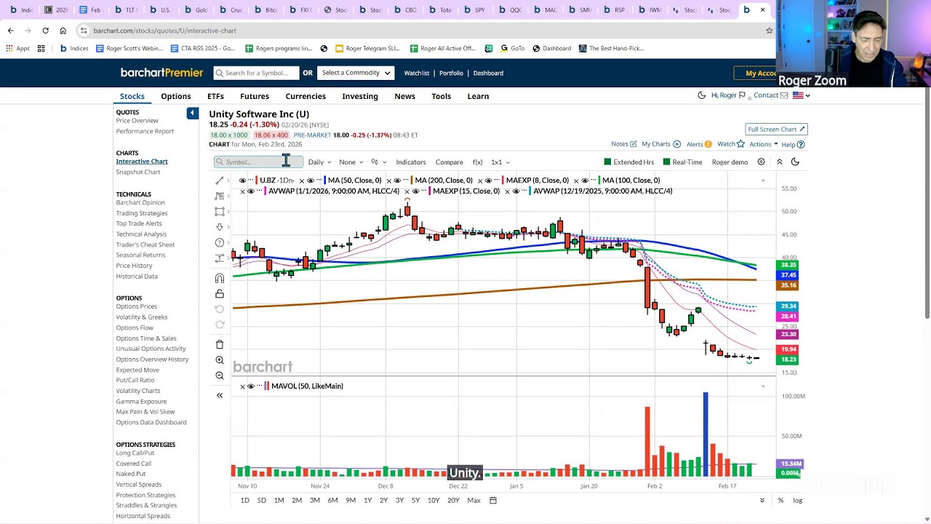This screenshot has width=931, height=524.
Task: Hide the MA (100, Close, 0) line
Action: [x=585, y=180]
